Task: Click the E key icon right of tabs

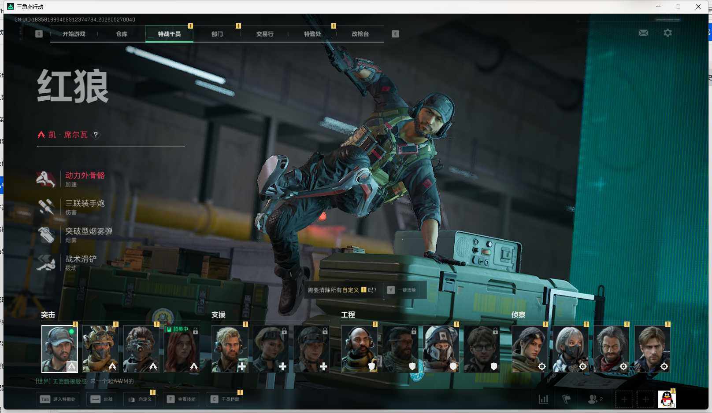Action: pos(395,34)
